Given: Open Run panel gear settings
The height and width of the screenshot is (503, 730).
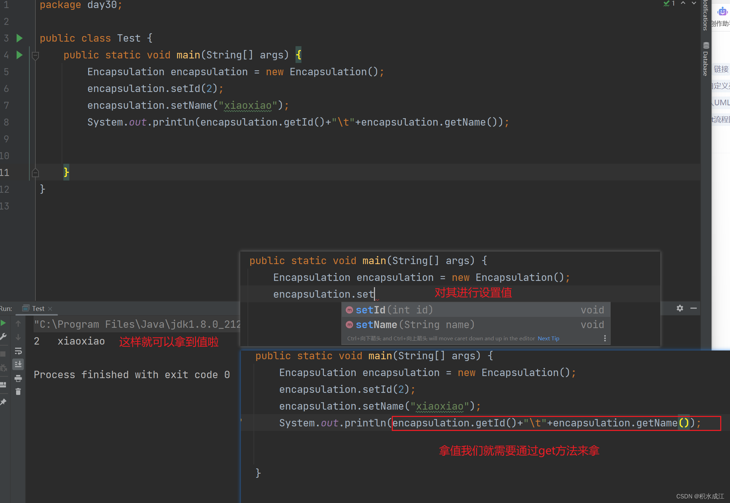Looking at the screenshot, I should click(680, 308).
